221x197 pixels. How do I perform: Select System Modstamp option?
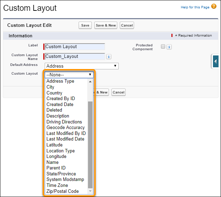(x=66, y=180)
